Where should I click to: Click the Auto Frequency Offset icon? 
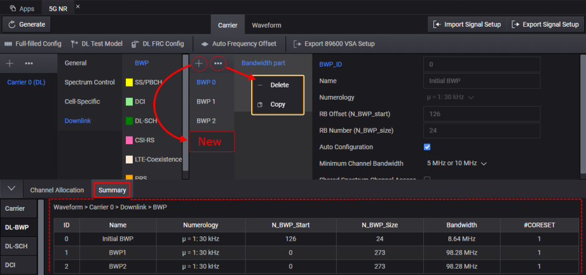coord(204,44)
